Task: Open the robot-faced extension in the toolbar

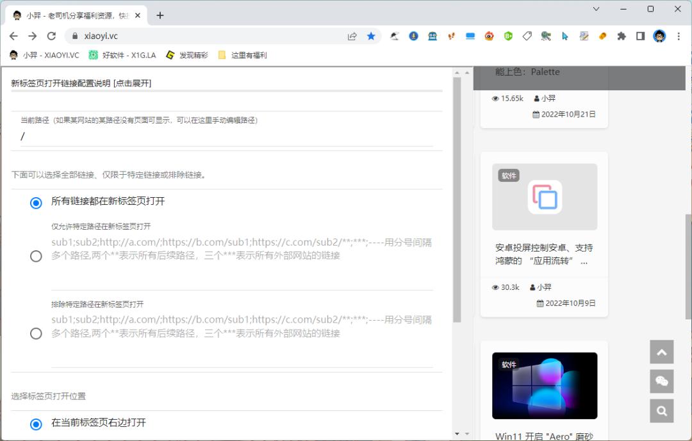Action: pos(432,36)
